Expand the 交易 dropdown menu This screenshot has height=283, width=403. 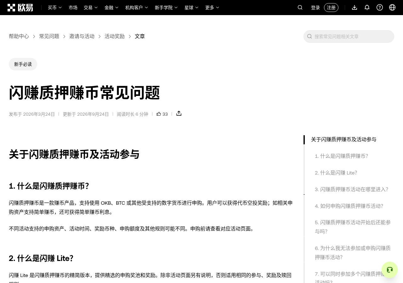click(91, 8)
